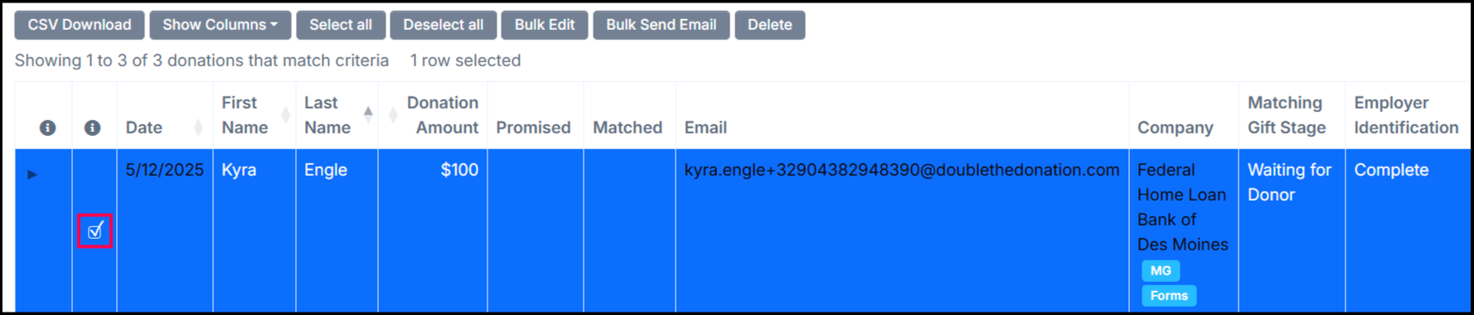This screenshot has width=1474, height=315.
Task: Click the Bulk Send Email button
Action: pos(662,25)
